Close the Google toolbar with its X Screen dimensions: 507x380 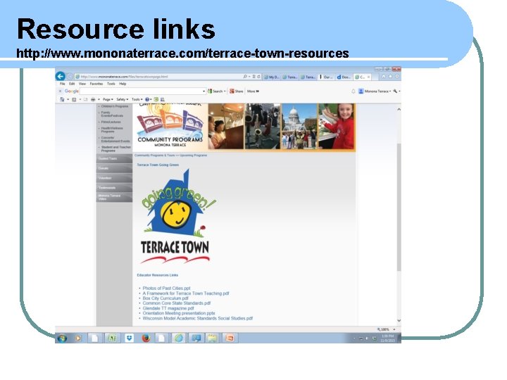(x=60, y=91)
